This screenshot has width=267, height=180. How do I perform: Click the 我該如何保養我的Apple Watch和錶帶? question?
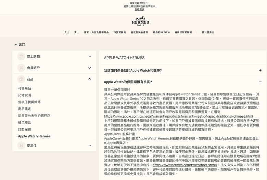(x=133, y=71)
